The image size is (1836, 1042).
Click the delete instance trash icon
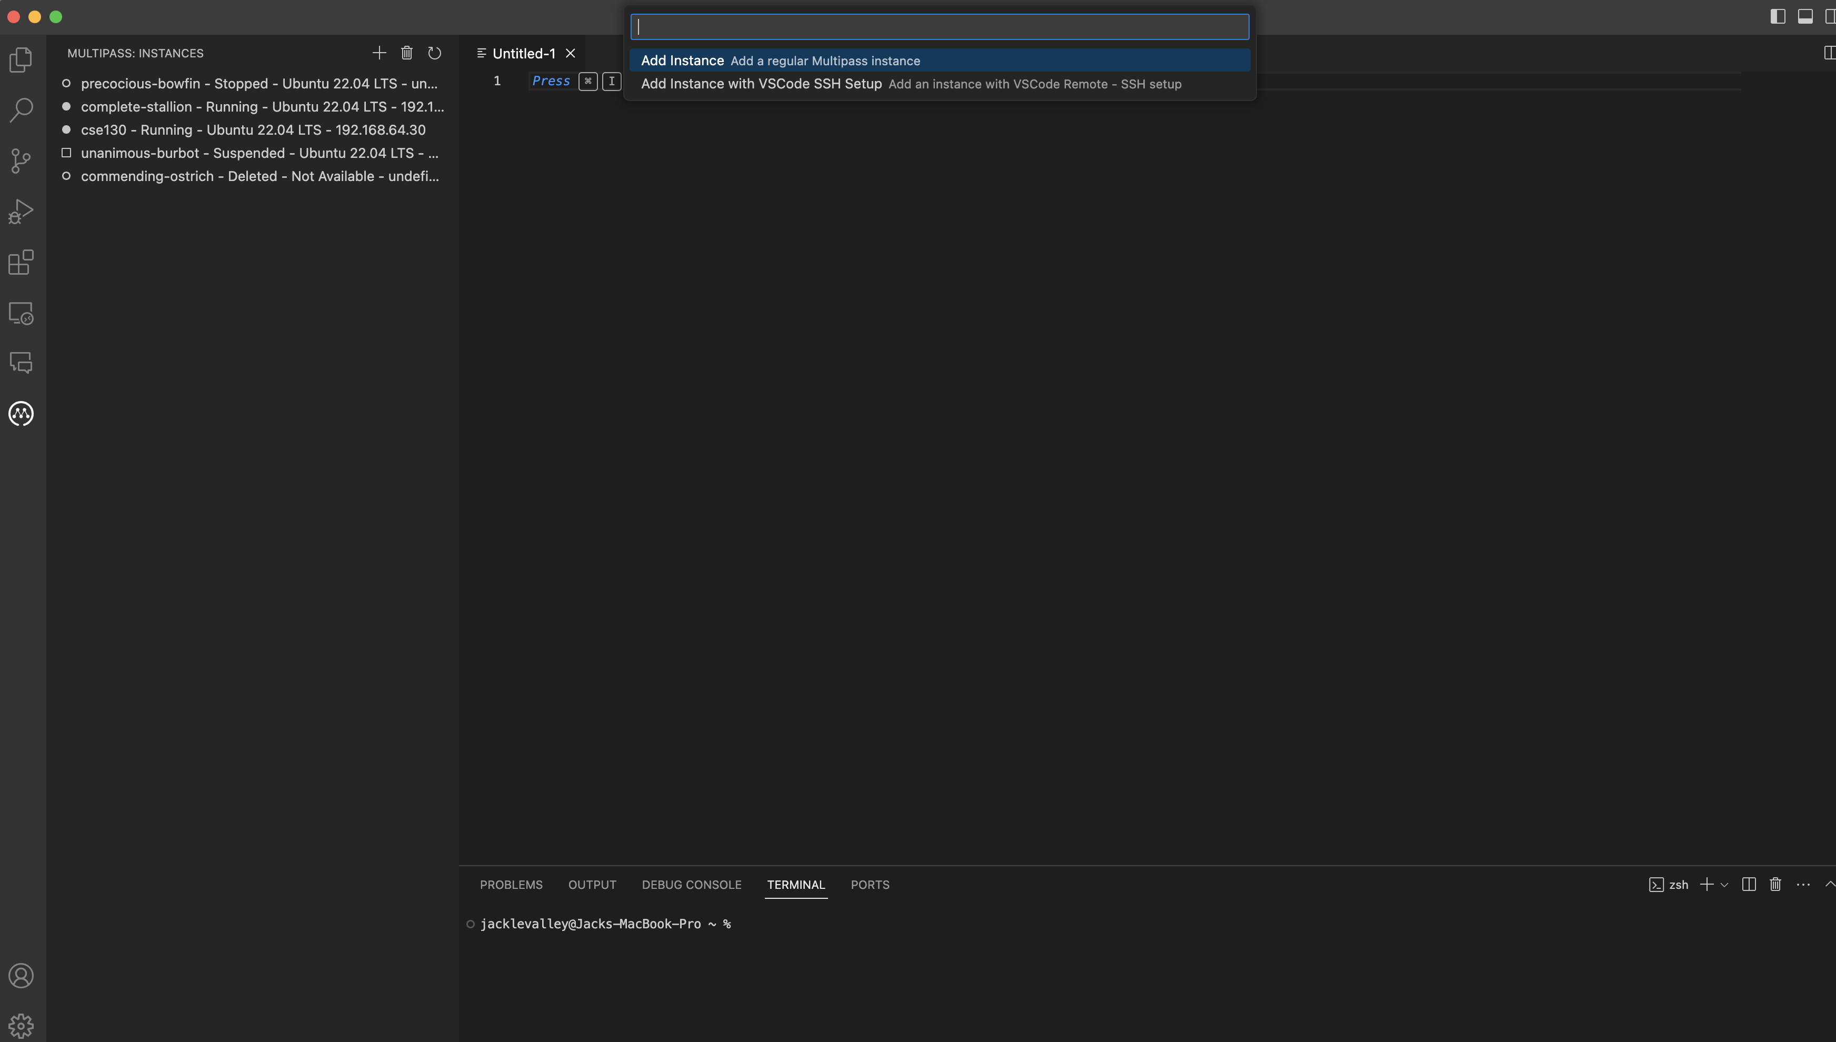click(406, 53)
